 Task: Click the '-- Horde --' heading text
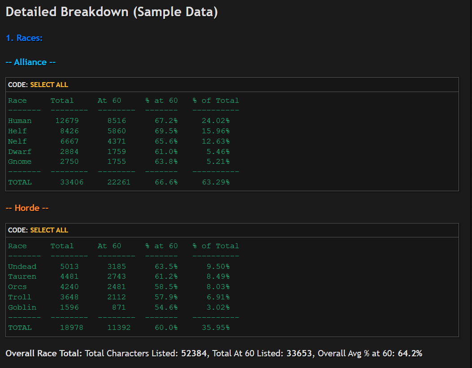point(27,208)
